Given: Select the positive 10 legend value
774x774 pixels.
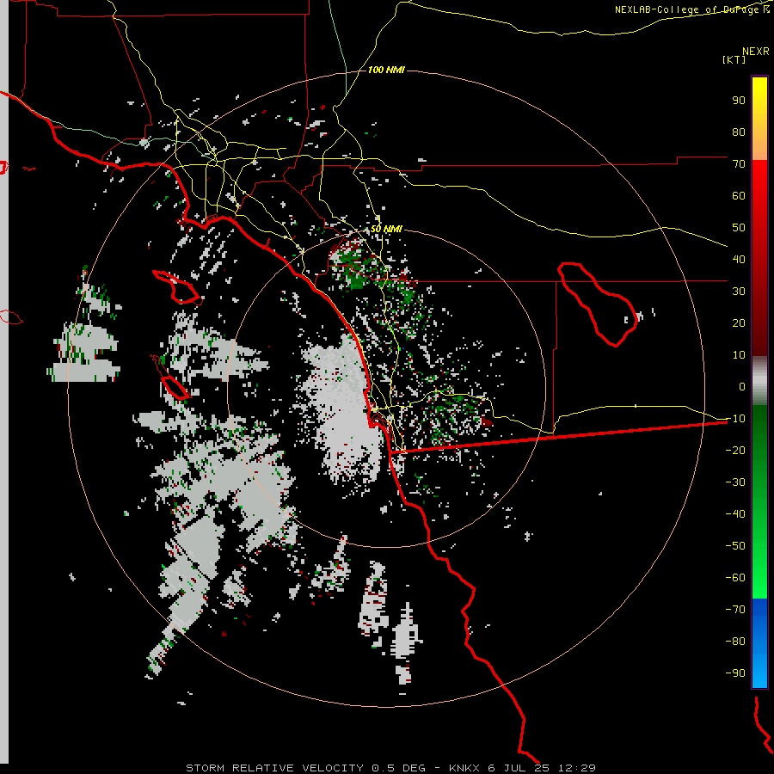Looking at the screenshot, I should tap(739, 355).
